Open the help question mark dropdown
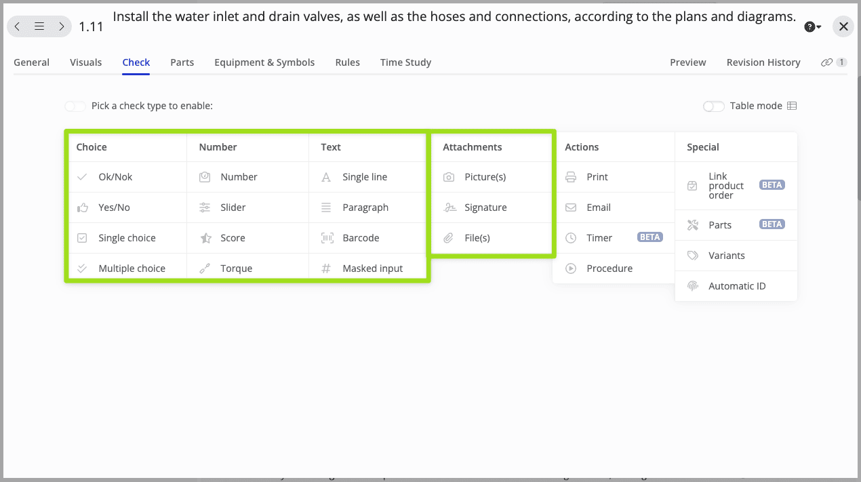 coord(812,26)
